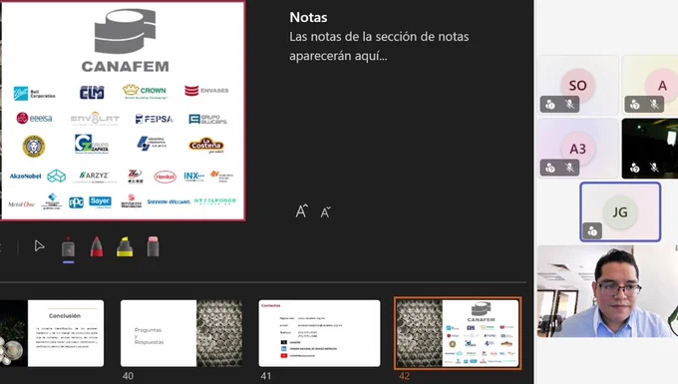The height and width of the screenshot is (384, 678).
Task: Click the Grupo Zapata logo on slide
Action: point(92,144)
